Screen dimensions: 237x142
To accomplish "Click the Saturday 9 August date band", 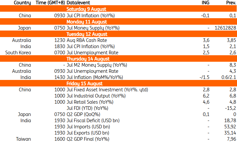I will pyautogui.click(x=86, y=9).
